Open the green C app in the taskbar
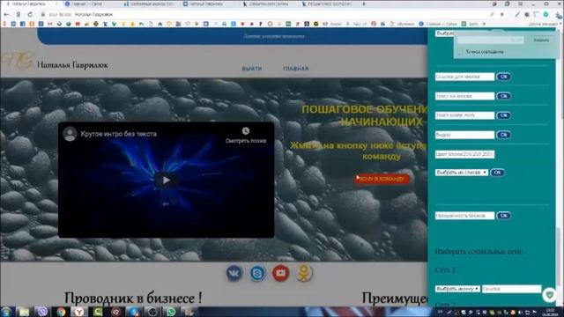The height and width of the screenshot is (317, 564). [98, 311]
